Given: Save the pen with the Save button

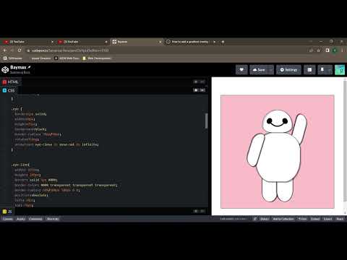Looking at the screenshot, I should point(259,70).
